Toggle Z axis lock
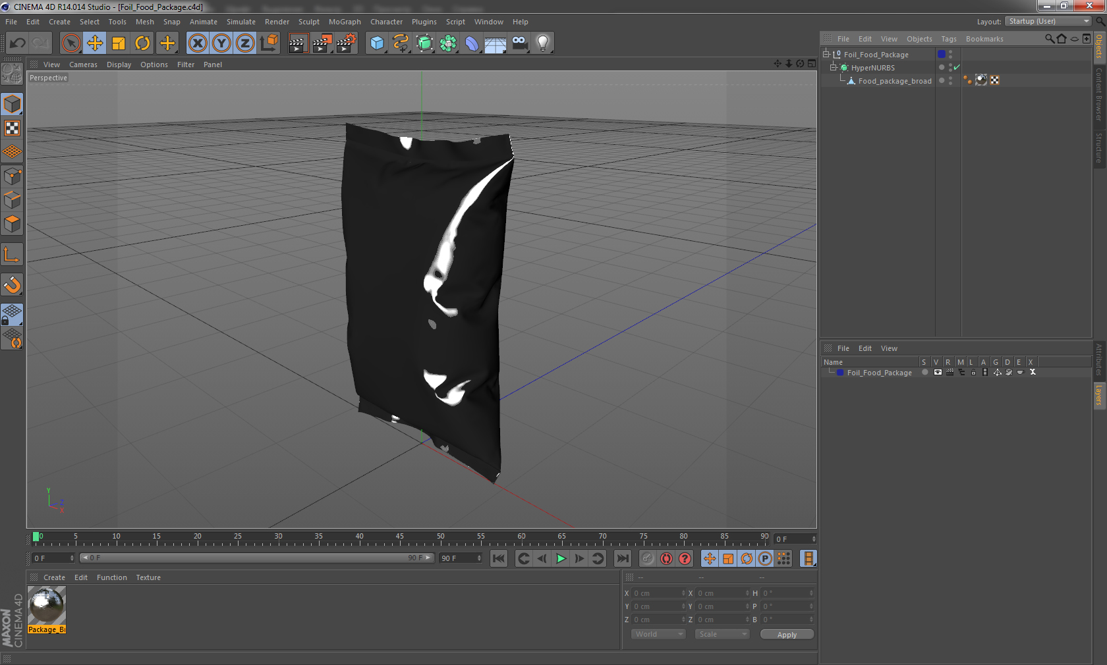The image size is (1107, 665). pos(245,43)
